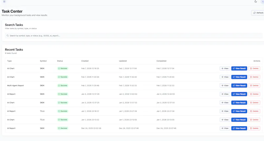Image resolution: width=264 pixels, height=141 pixels.
Task: Click the Status column header
Action: coord(60,61)
